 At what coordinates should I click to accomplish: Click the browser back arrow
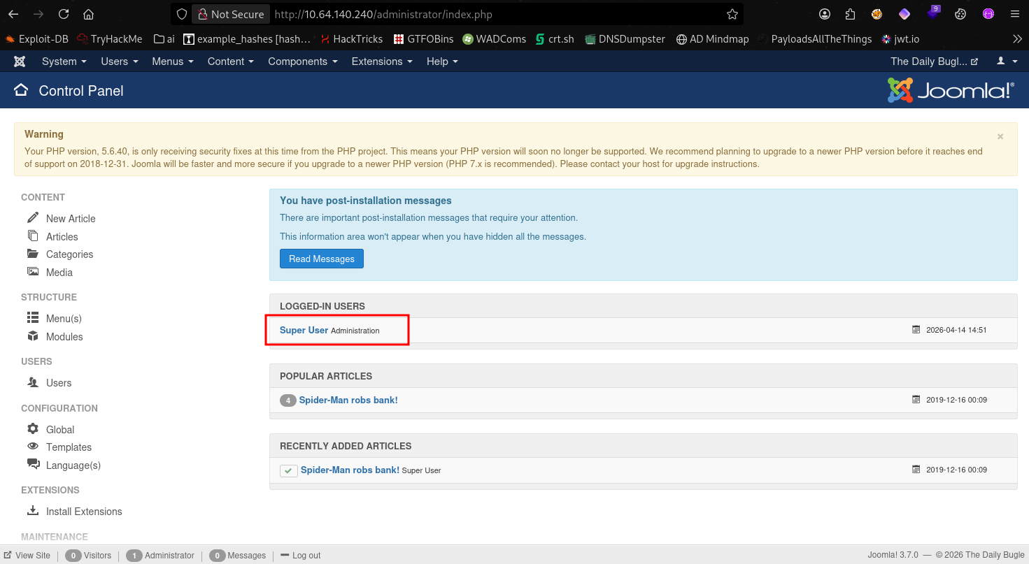pyautogui.click(x=13, y=14)
